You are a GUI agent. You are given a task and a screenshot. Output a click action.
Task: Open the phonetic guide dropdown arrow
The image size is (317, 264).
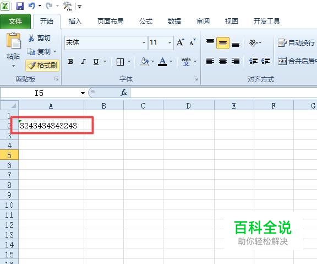tap(195, 61)
